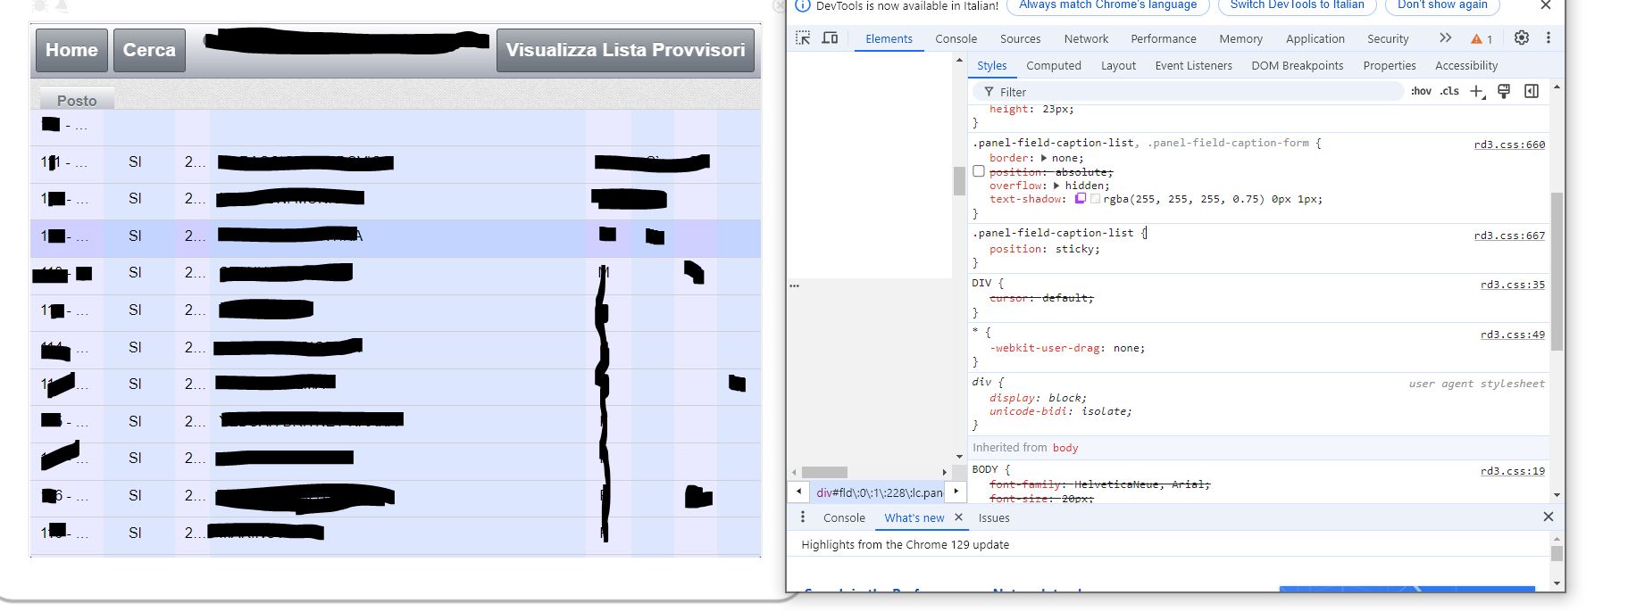1628x612 pixels.
Task: Select the Event Listeners sub-tab
Action: click(1193, 65)
